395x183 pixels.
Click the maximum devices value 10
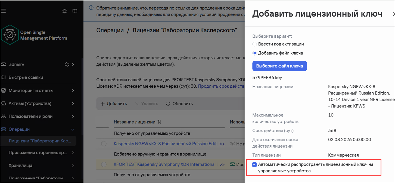[x=331, y=115]
